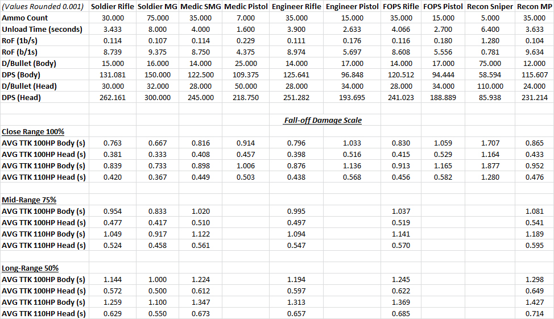Click the Soldier MG ammo count 75.000
Screen dimensions: 554x319
click(158, 18)
